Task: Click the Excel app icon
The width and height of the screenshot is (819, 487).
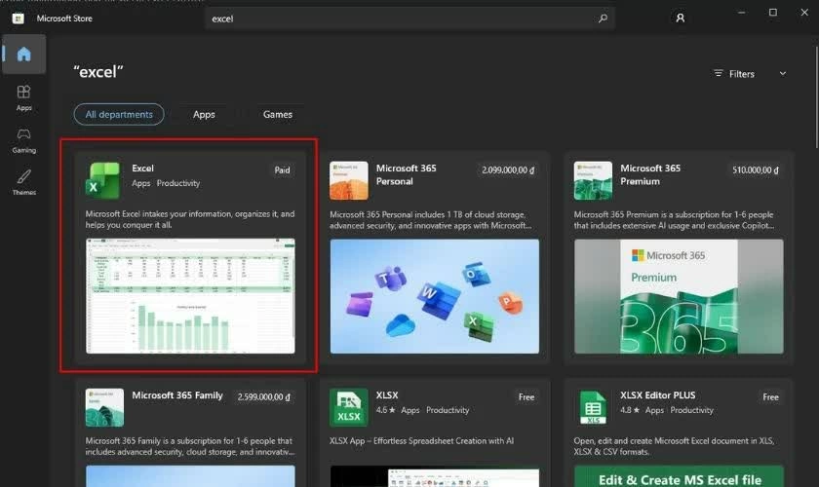Action: click(x=102, y=180)
